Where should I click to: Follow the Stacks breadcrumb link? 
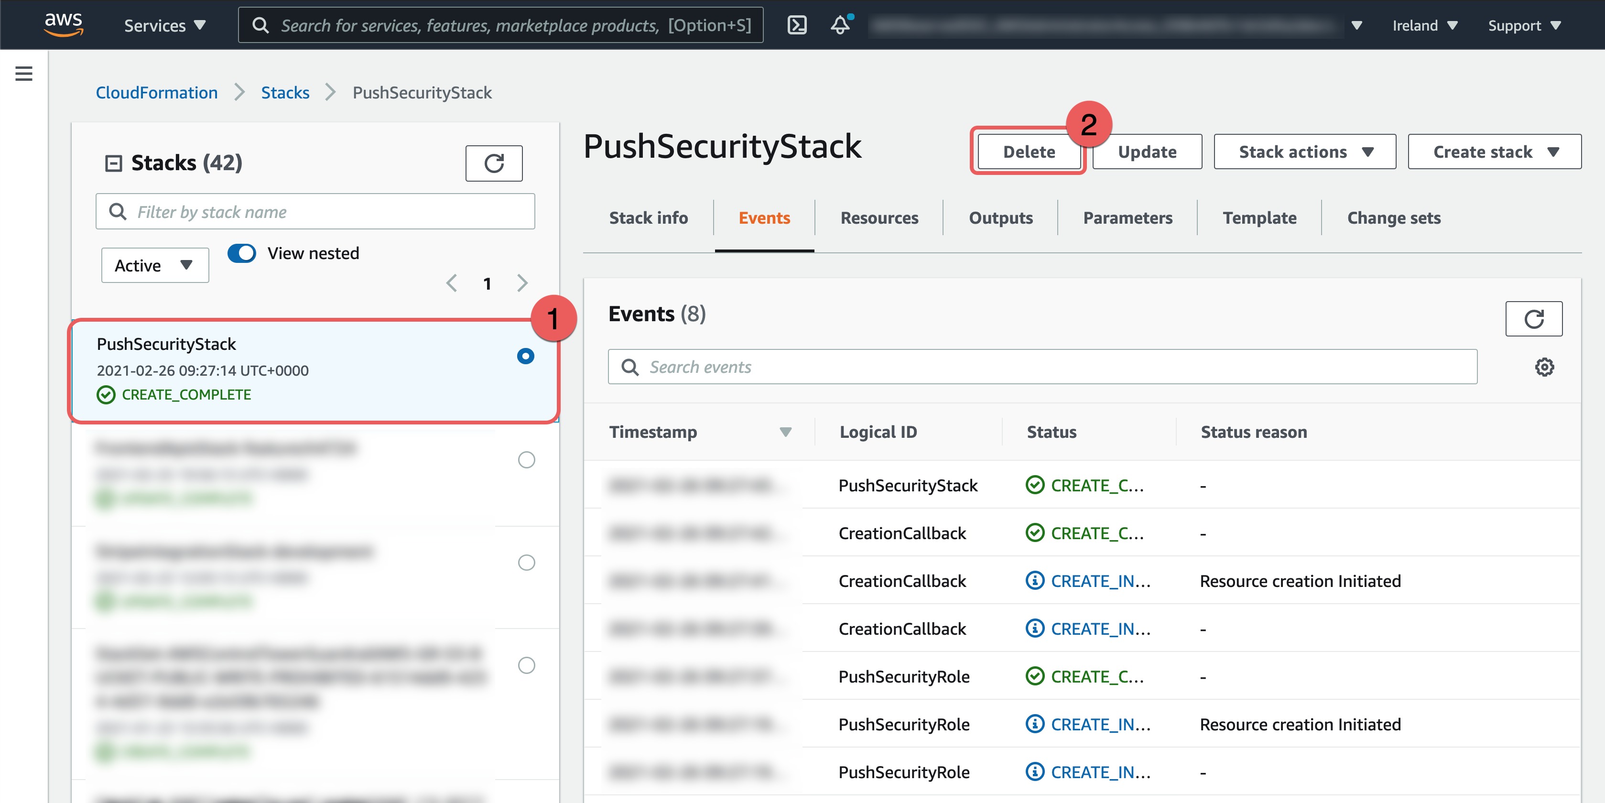click(285, 92)
